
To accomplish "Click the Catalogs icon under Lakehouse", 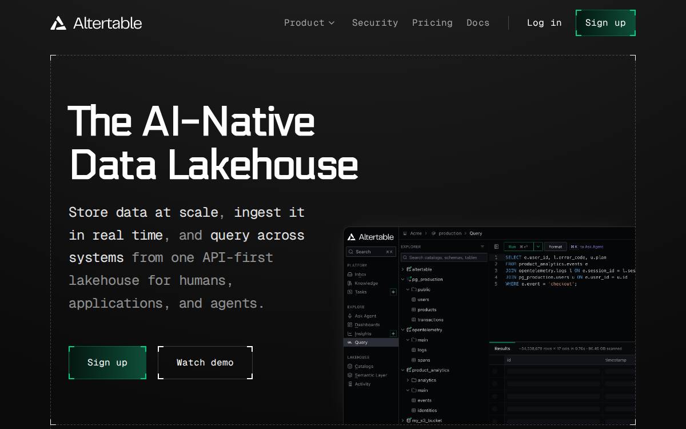I will click(350, 366).
